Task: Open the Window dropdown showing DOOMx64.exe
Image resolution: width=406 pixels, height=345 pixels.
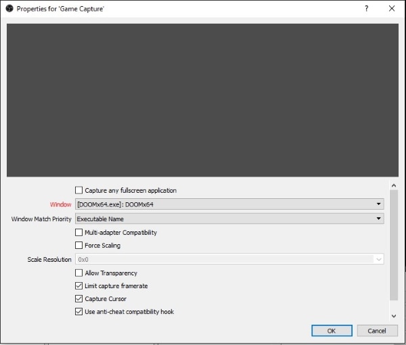Action: 229,204
